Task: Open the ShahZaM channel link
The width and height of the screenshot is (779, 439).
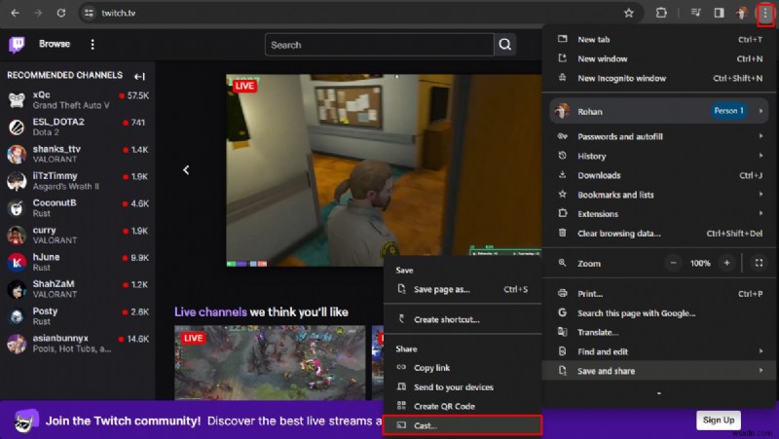Action: point(78,289)
